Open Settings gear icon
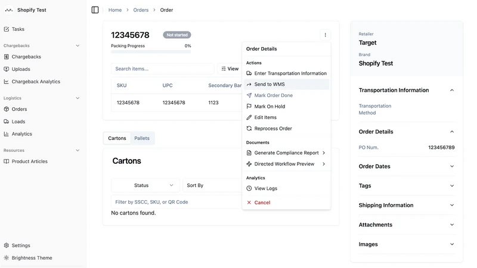This screenshot has height=268, width=477. (x=7, y=245)
